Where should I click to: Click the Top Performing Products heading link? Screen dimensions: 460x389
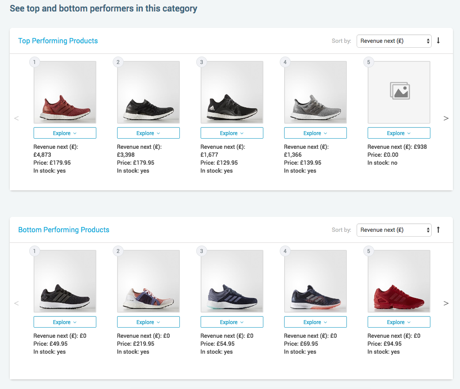(58, 41)
